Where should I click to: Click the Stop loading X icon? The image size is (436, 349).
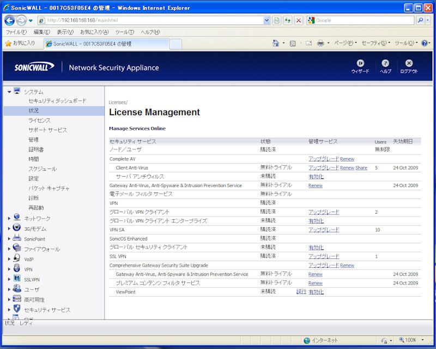click(x=298, y=20)
